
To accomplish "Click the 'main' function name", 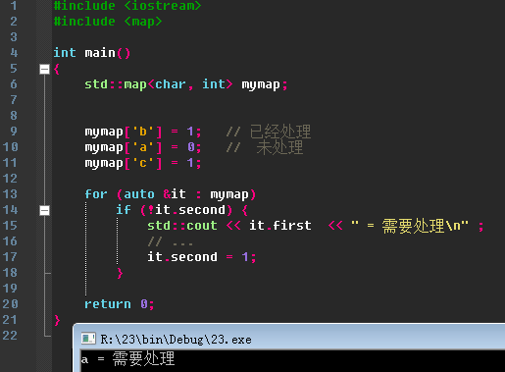I will [100, 53].
